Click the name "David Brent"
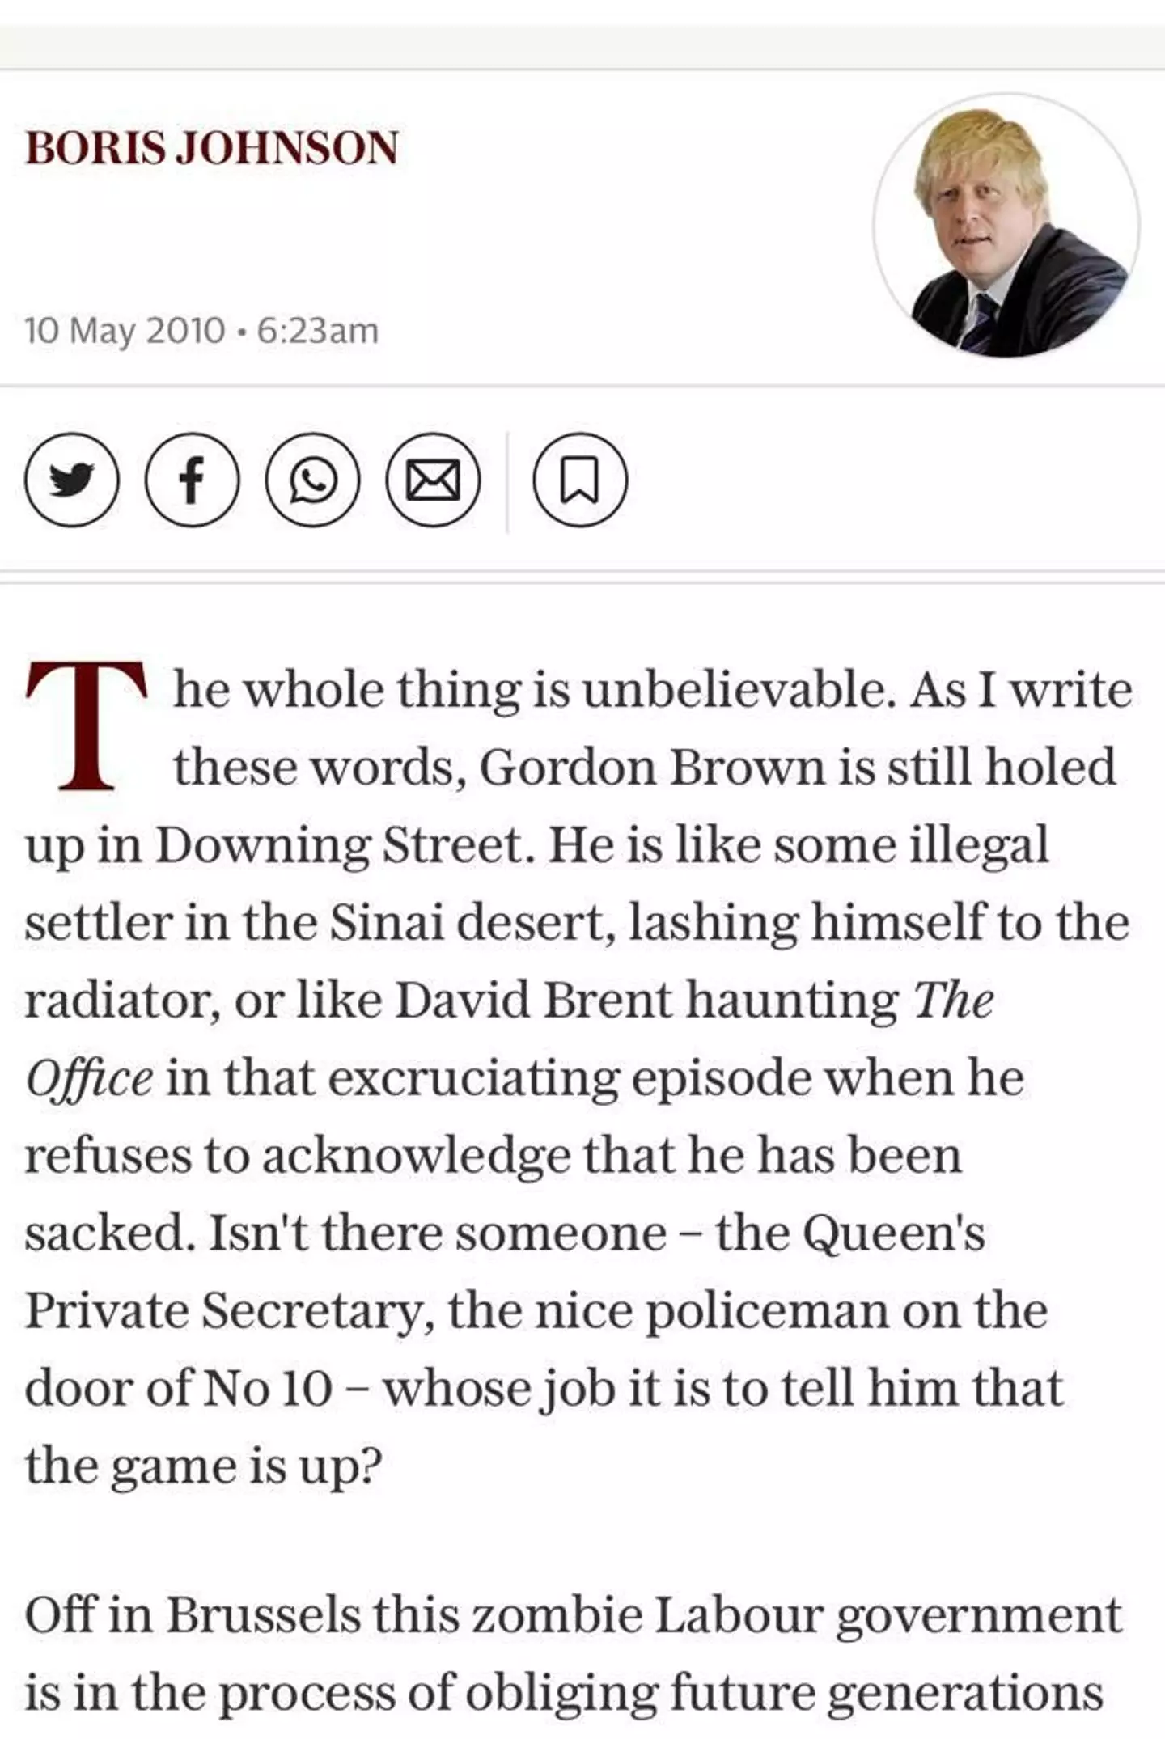Viewport: 1165px width, 1739px height. point(533,1001)
